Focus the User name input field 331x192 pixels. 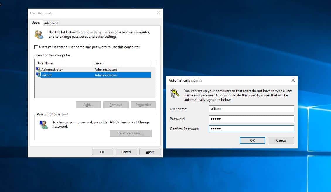click(251, 109)
